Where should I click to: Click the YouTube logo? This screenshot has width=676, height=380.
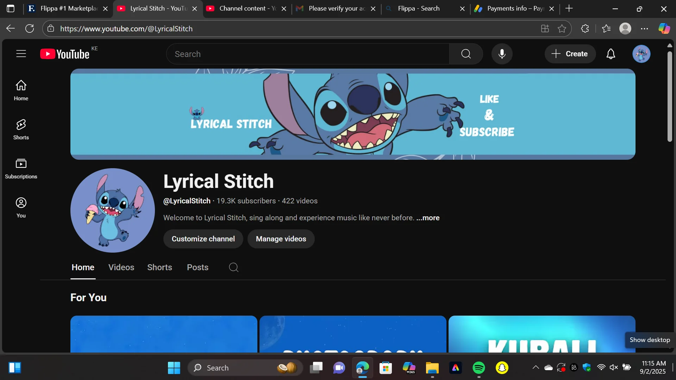click(65, 54)
